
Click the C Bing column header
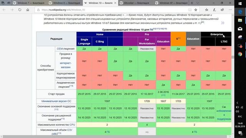[100, 41]
